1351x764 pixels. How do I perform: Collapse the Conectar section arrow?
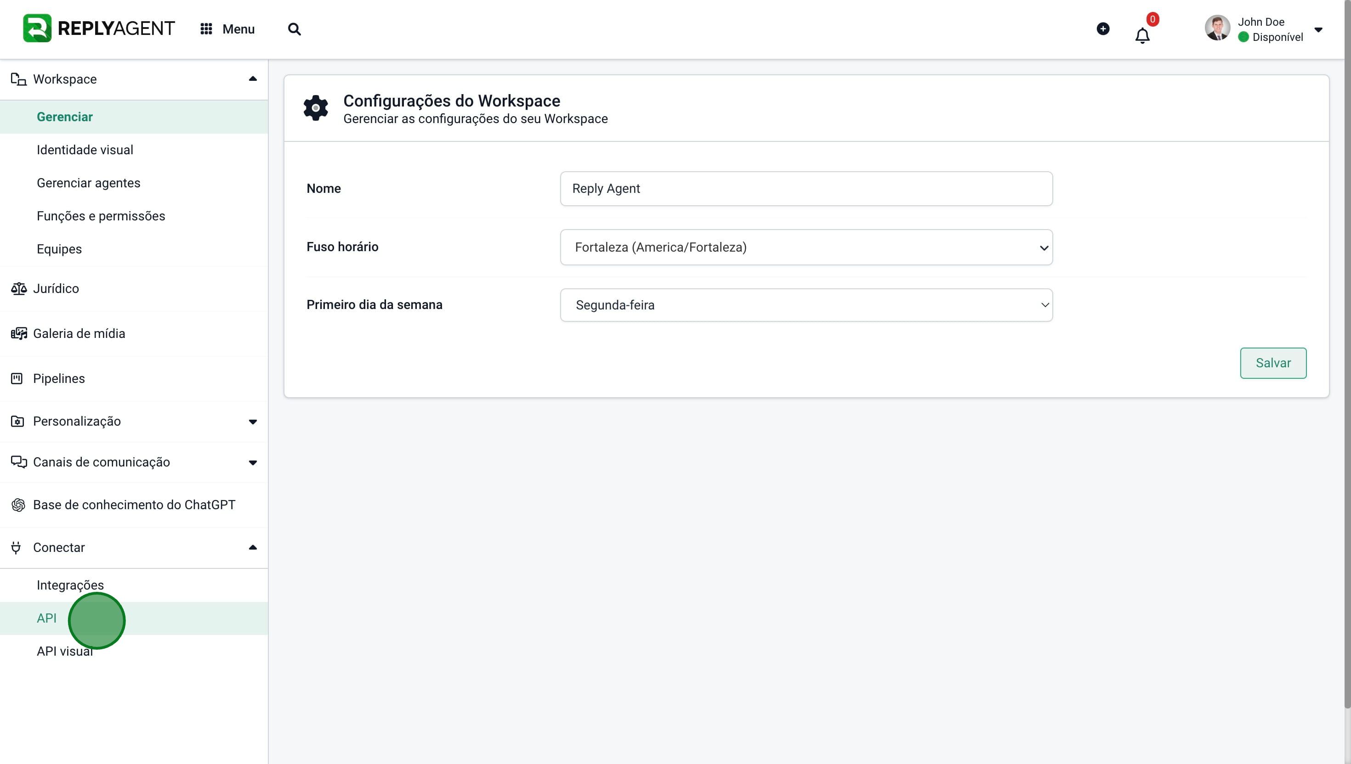point(253,547)
